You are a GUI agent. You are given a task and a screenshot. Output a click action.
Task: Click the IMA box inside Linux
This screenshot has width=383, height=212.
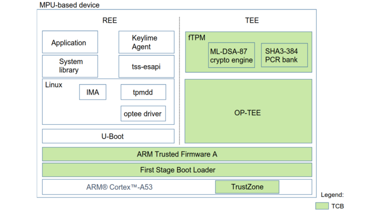pos(92,92)
